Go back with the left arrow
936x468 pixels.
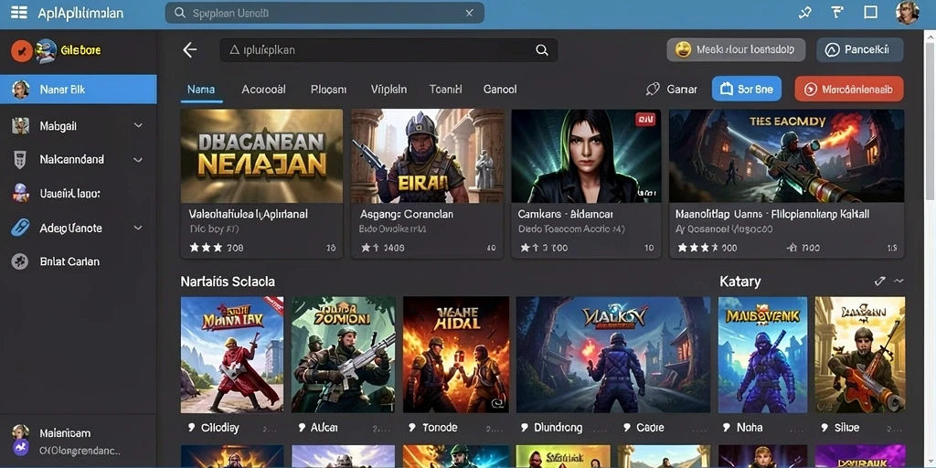click(190, 50)
